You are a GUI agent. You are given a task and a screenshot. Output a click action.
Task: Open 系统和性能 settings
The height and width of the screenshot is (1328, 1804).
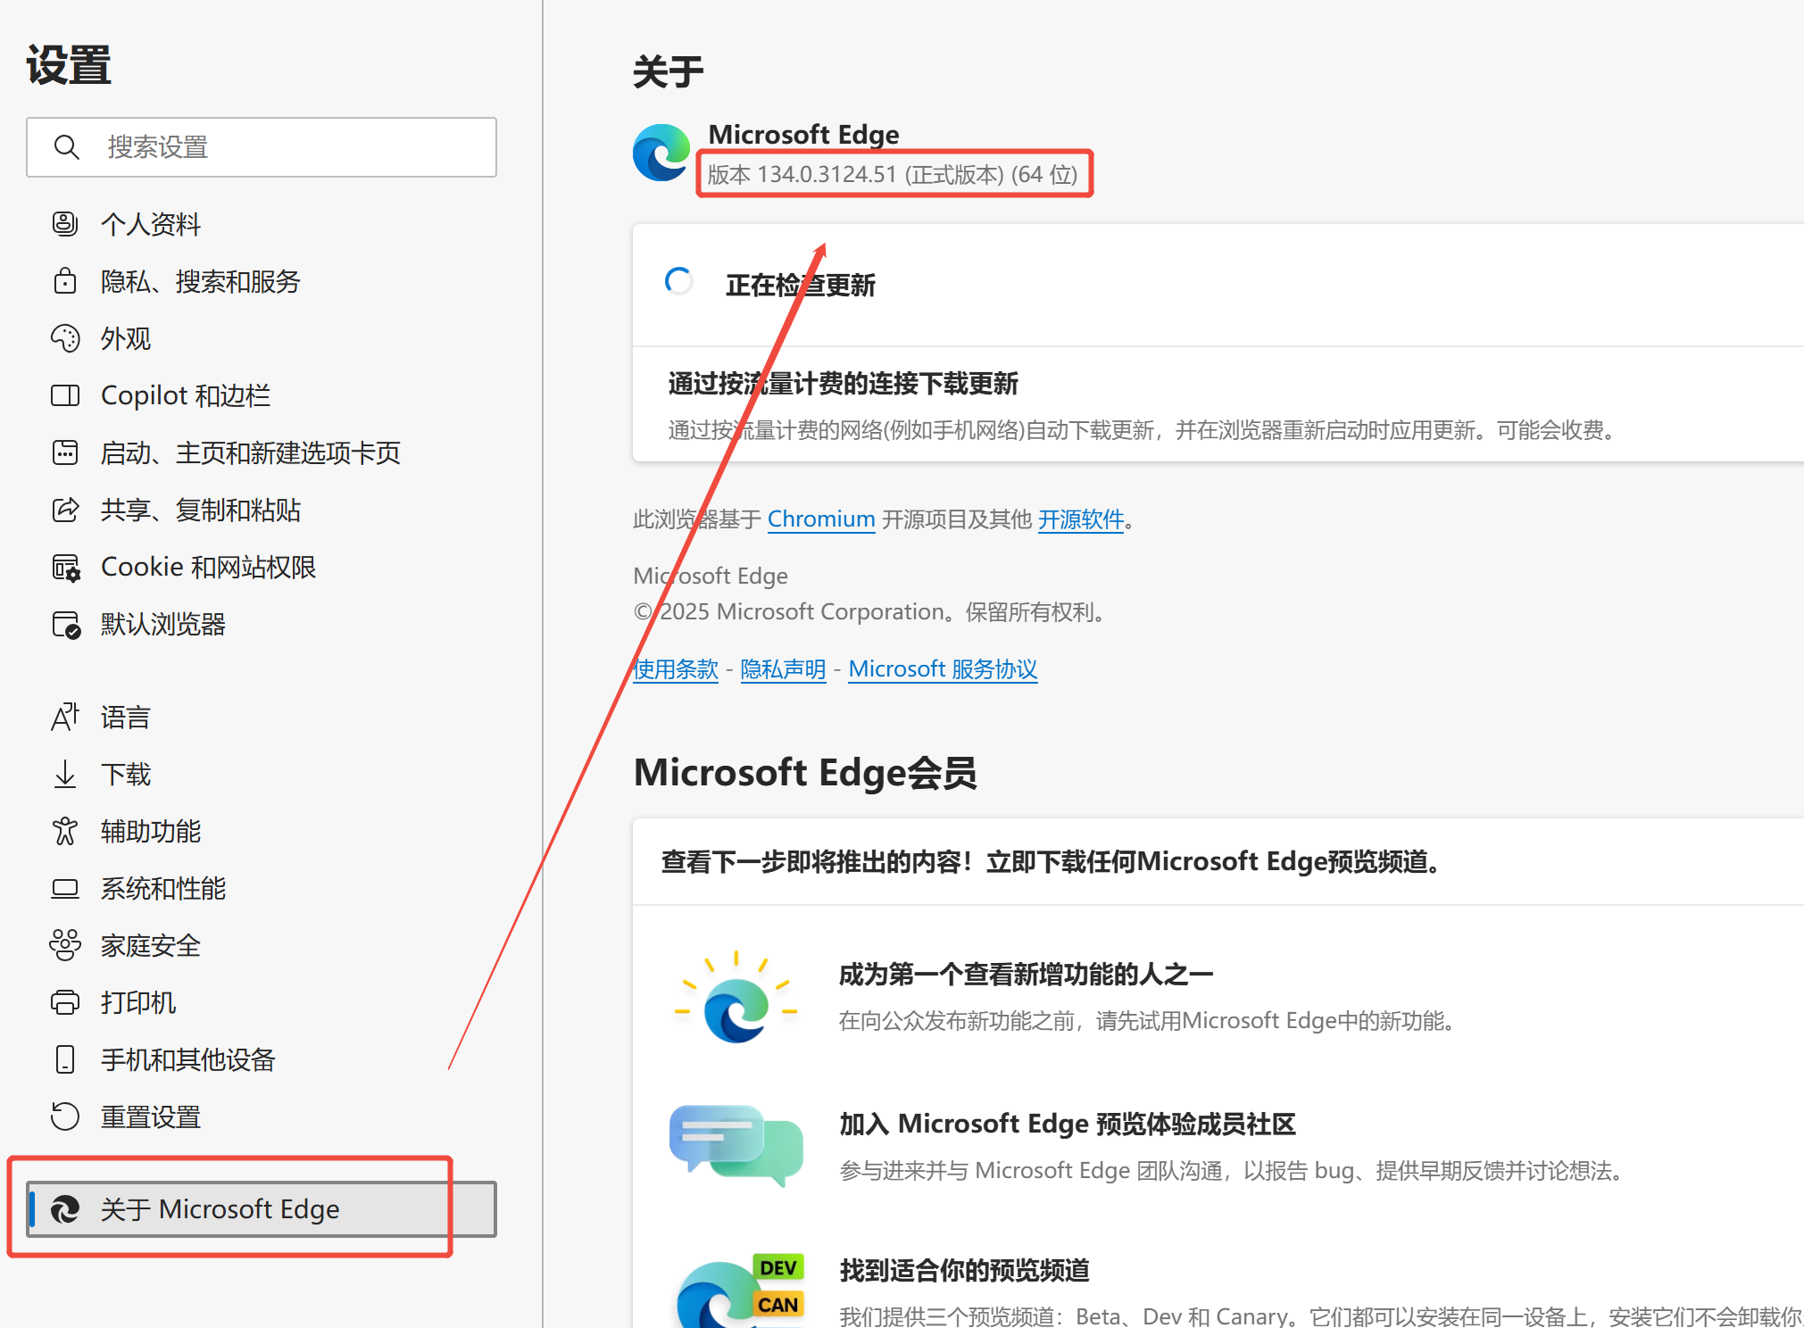point(163,888)
